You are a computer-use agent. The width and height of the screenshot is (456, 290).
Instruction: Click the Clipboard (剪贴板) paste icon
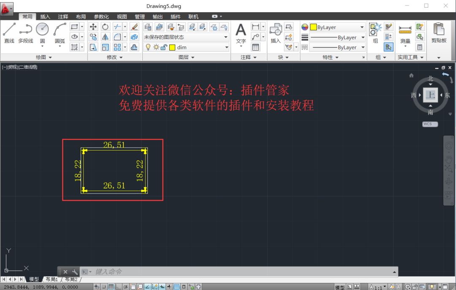pos(439,33)
